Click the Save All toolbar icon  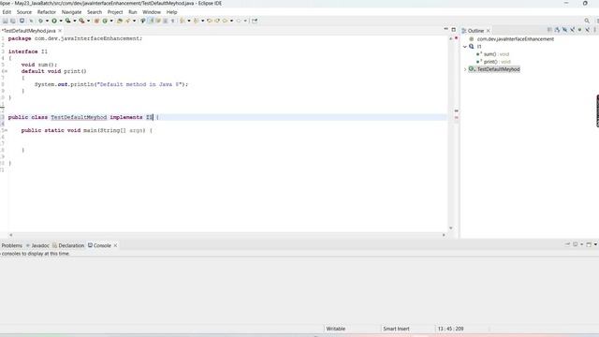[12, 21]
